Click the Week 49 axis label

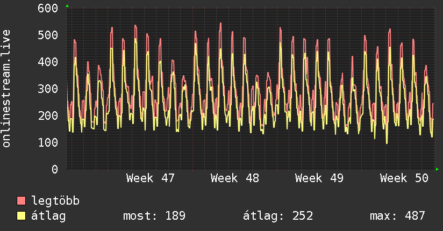point(319,178)
